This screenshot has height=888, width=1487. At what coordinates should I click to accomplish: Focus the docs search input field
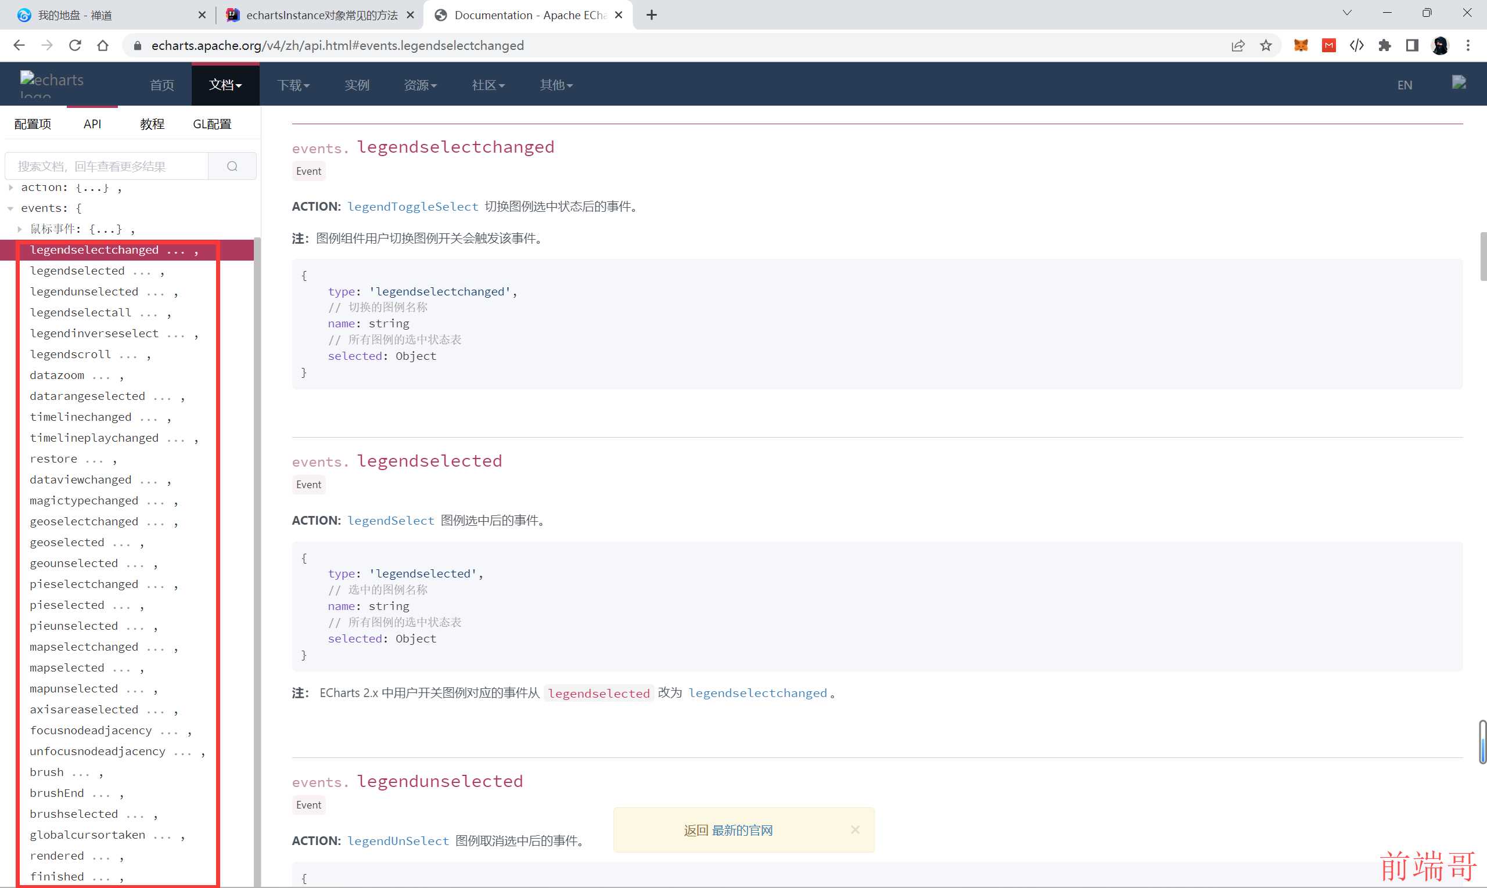[x=107, y=167]
